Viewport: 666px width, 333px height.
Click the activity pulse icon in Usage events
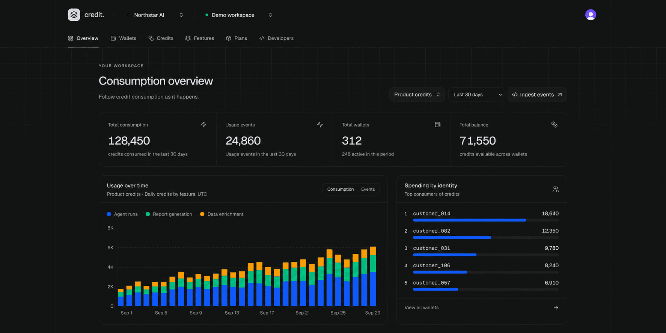tap(320, 125)
